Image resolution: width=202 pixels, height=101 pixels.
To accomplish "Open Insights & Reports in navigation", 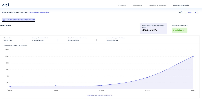I will [157, 5].
